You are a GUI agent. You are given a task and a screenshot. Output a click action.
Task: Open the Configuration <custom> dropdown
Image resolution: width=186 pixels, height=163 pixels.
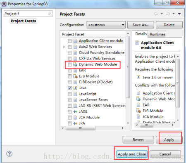(x=106, y=25)
